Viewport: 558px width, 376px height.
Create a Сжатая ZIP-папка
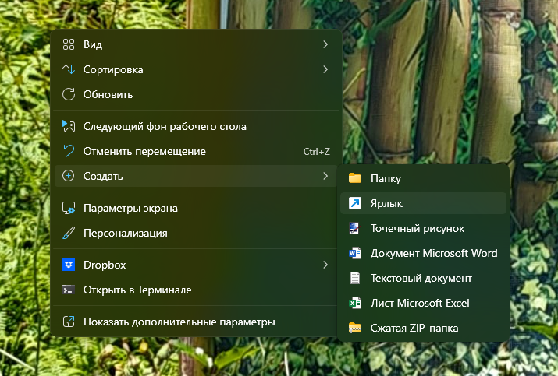pos(423,328)
